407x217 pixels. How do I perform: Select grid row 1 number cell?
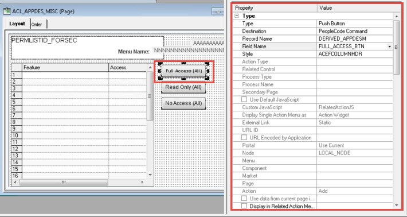(x=17, y=75)
